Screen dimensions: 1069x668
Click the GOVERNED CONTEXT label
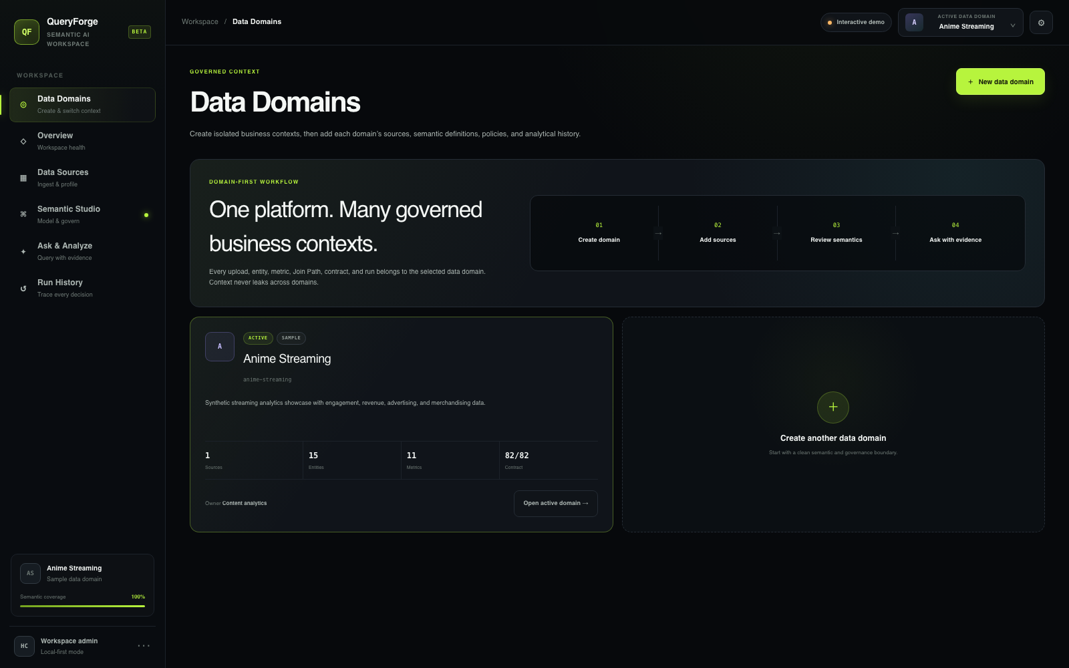tap(224, 71)
